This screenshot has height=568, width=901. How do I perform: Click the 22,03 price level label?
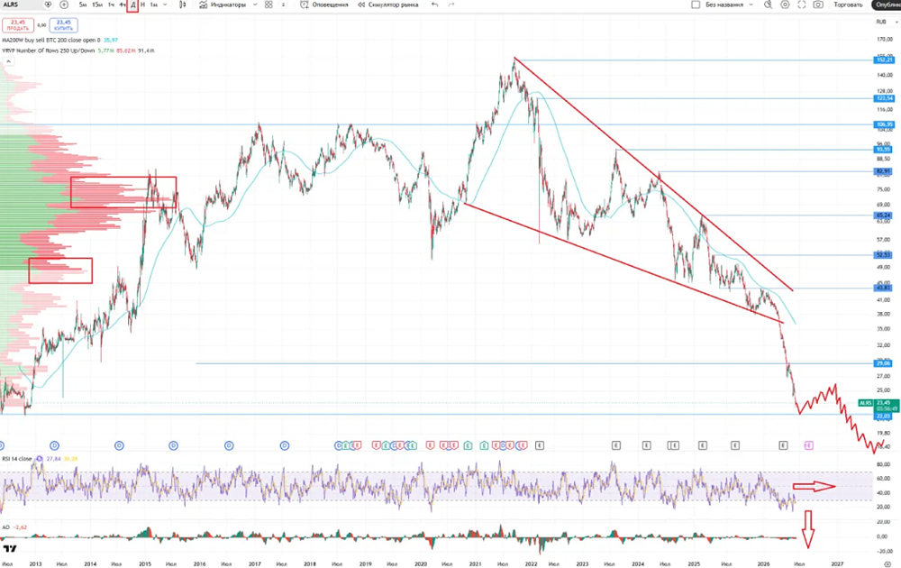click(x=884, y=416)
